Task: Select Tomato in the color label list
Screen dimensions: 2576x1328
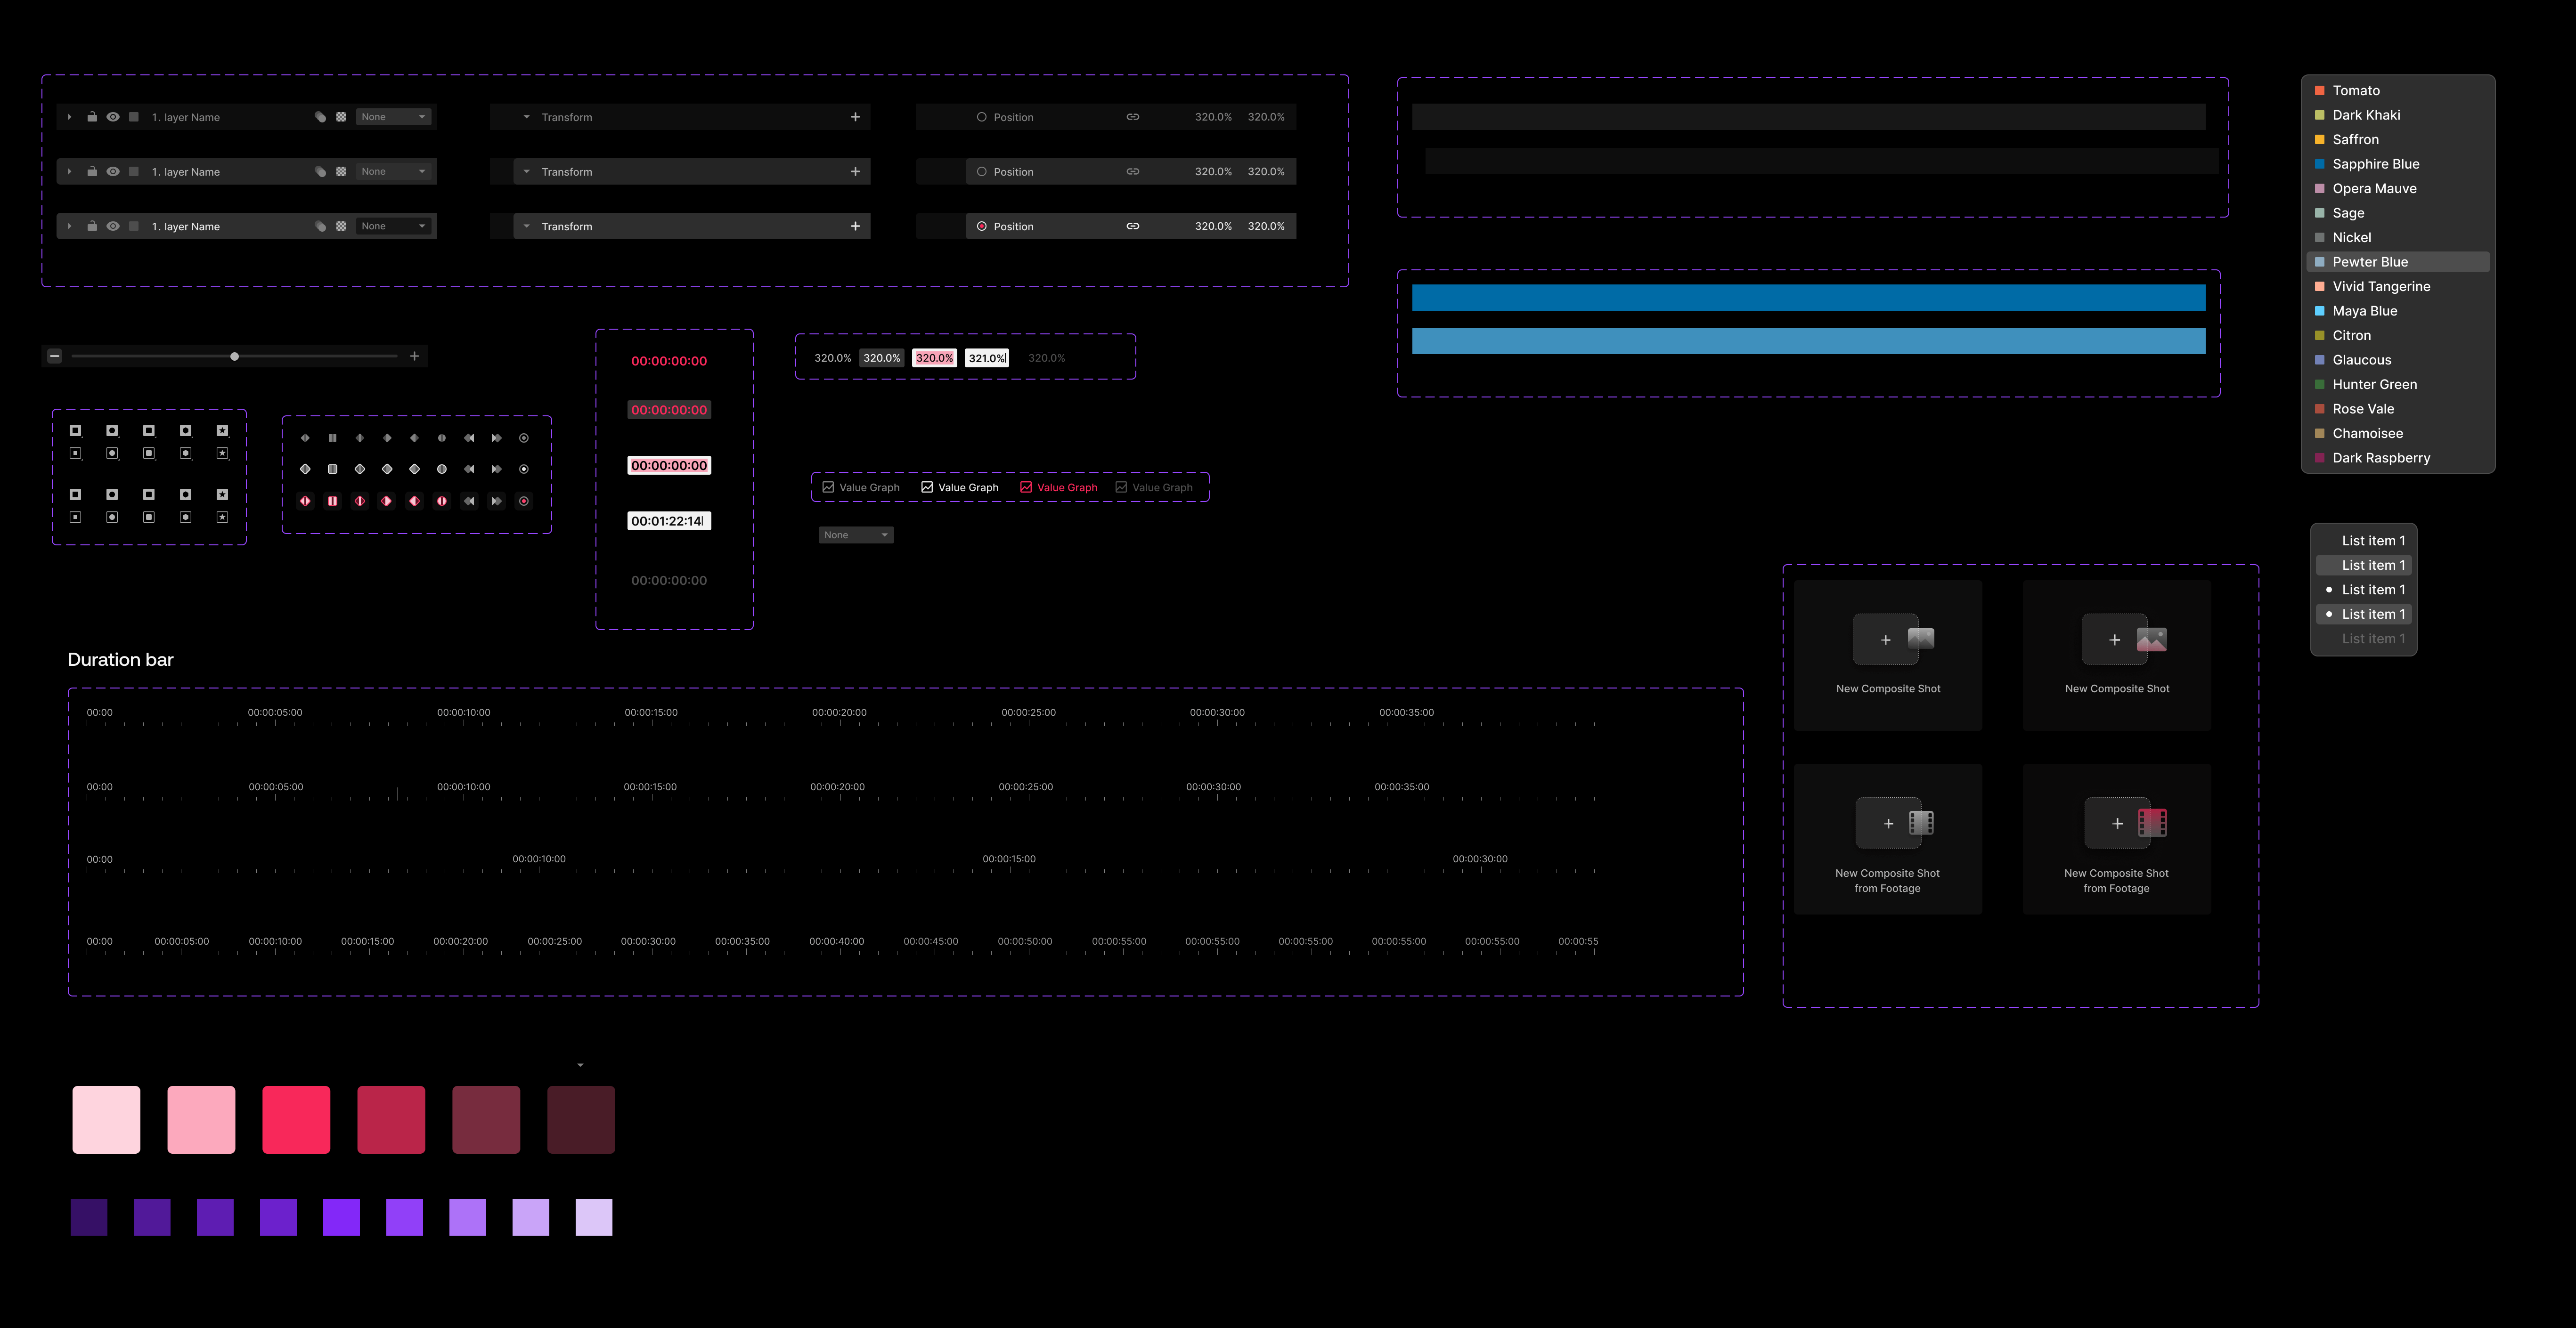Action: click(2397, 90)
